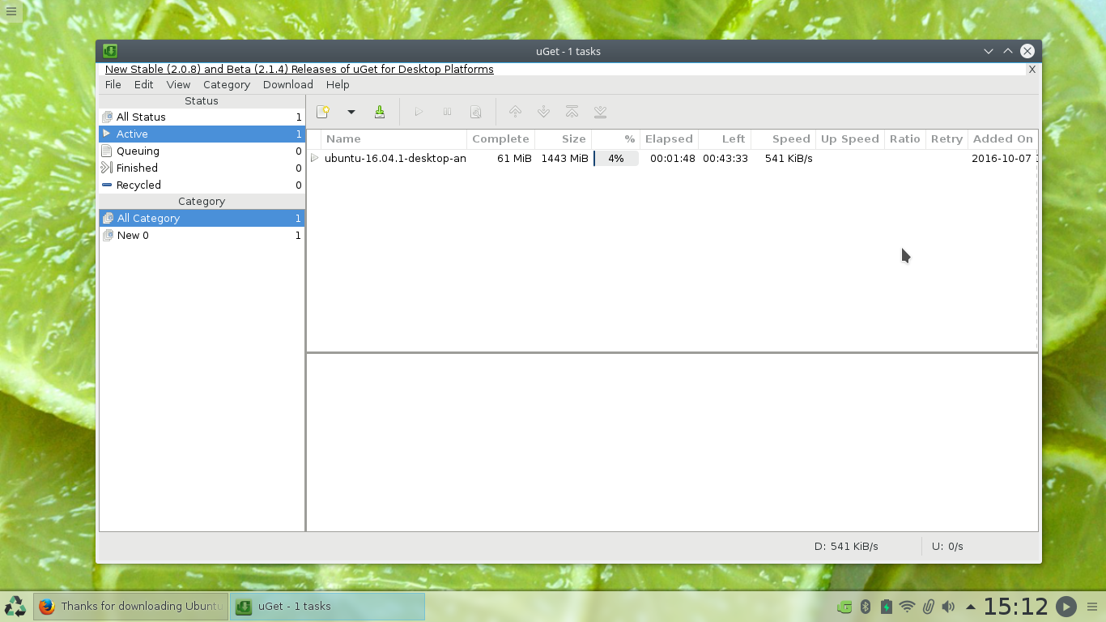The height and width of the screenshot is (622, 1106).
Task: Sort by Up Speed column header
Action: (850, 139)
